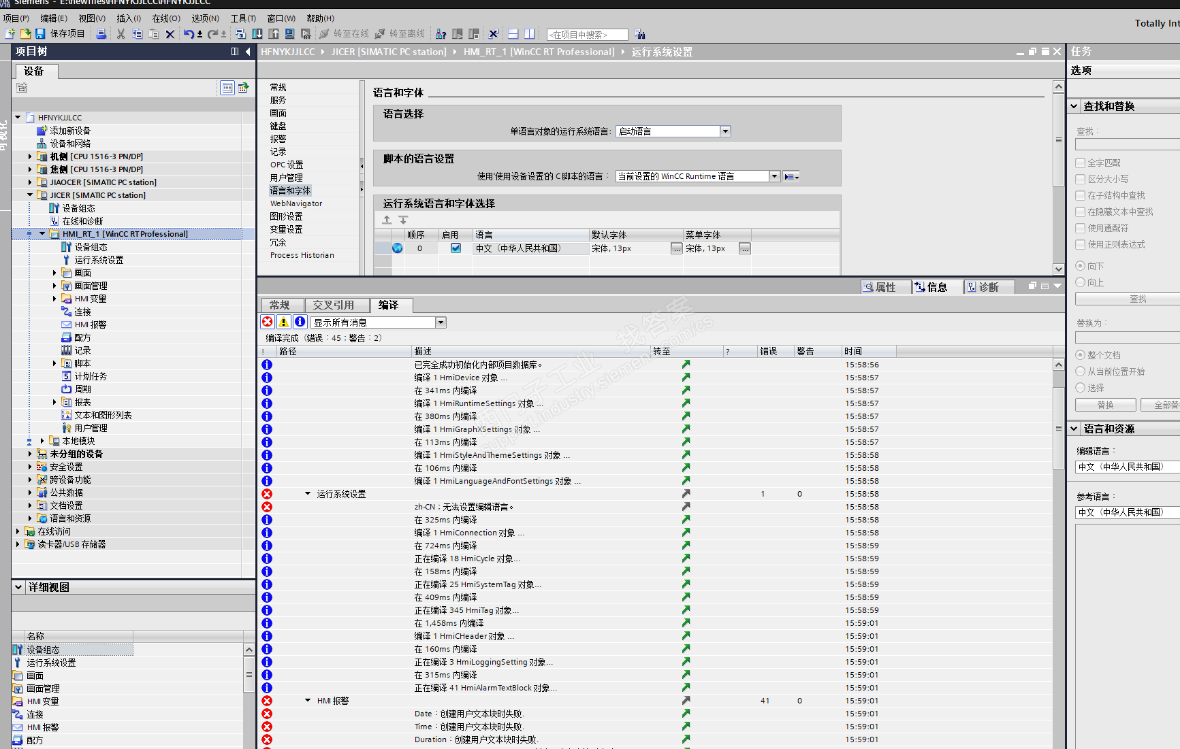
Task: Move runtime language up arrow icon
Action: (387, 220)
